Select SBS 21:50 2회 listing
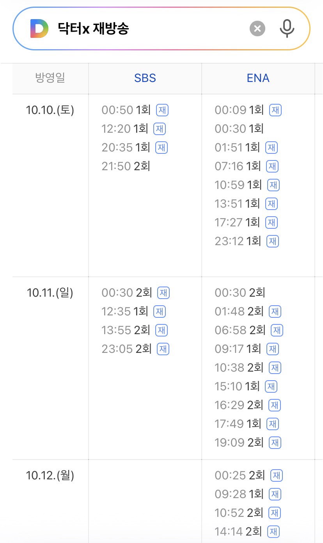This screenshot has width=323, height=543. click(126, 166)
